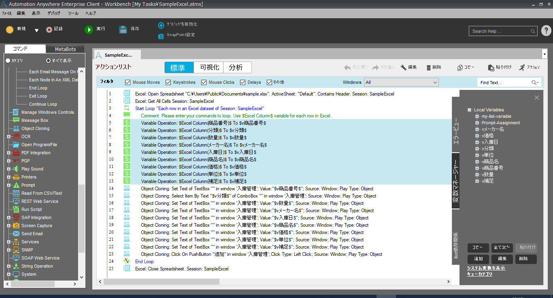553x298 pixels.
Task: Select the すべて表示 radio button
Action: point(49,60)
